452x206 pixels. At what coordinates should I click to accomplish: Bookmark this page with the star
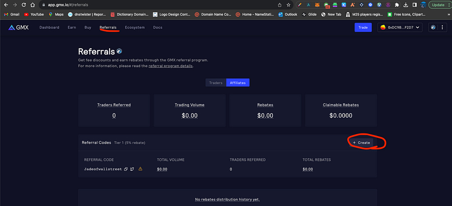(288, 5)
